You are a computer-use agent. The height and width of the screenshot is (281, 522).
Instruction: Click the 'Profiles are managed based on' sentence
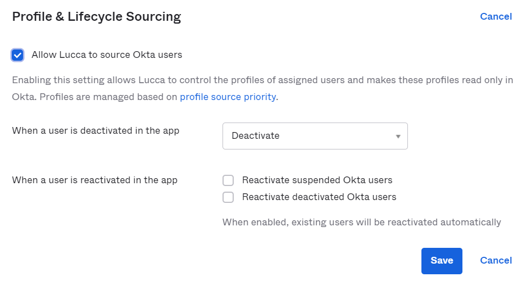[108, 97]
